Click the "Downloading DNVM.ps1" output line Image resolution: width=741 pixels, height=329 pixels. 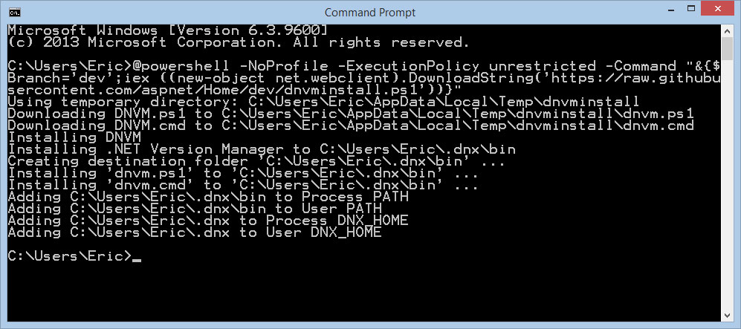[x=351, y=114]
